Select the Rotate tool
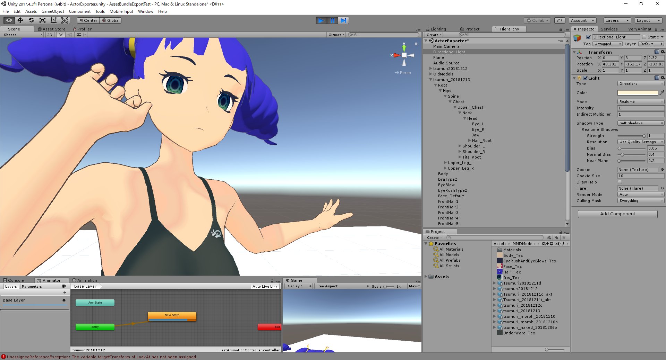 (31, 20)
